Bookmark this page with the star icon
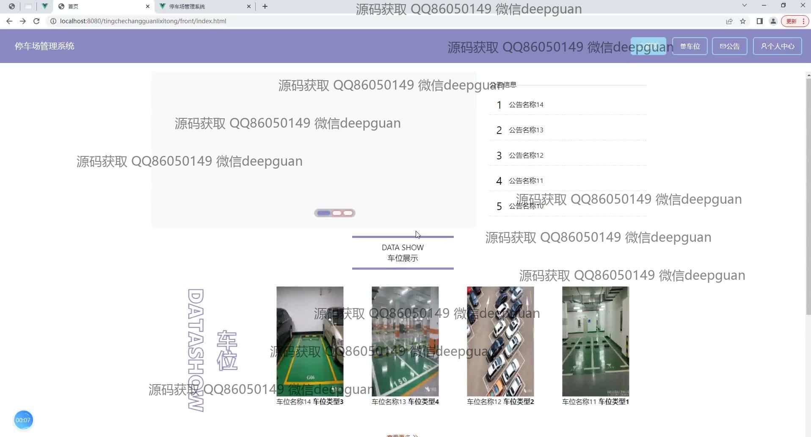This screenshot has width=811, height=437. (743, 21)
